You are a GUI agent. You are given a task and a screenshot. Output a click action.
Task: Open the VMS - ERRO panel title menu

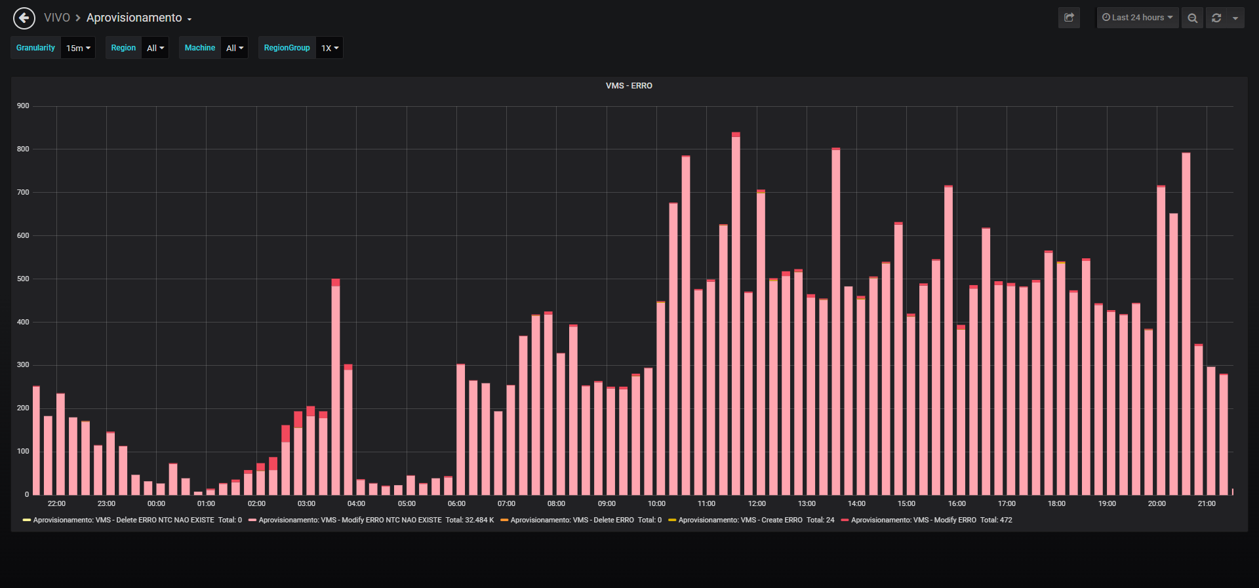click(629, 86)
